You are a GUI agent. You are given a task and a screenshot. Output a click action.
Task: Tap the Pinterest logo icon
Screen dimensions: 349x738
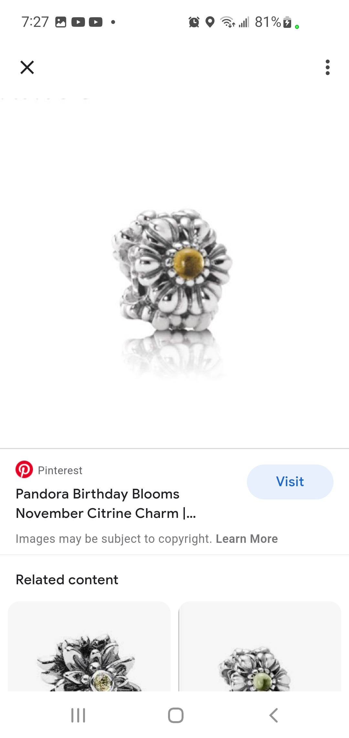[x=24, y=470]
